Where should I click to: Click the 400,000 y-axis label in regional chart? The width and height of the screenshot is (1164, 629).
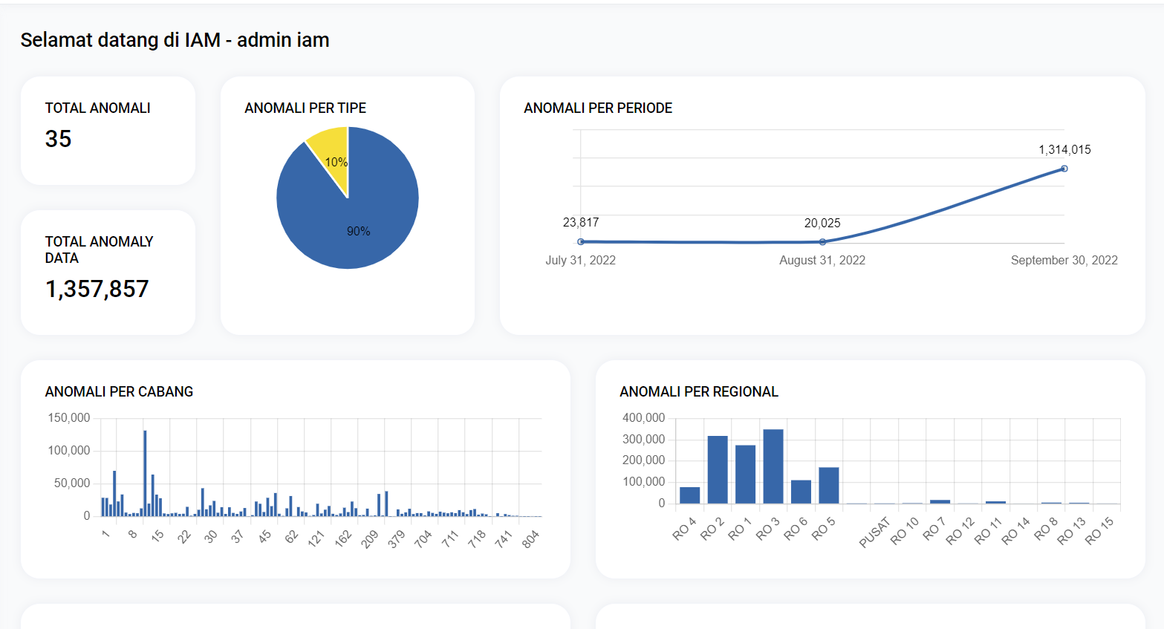point(644,417)
